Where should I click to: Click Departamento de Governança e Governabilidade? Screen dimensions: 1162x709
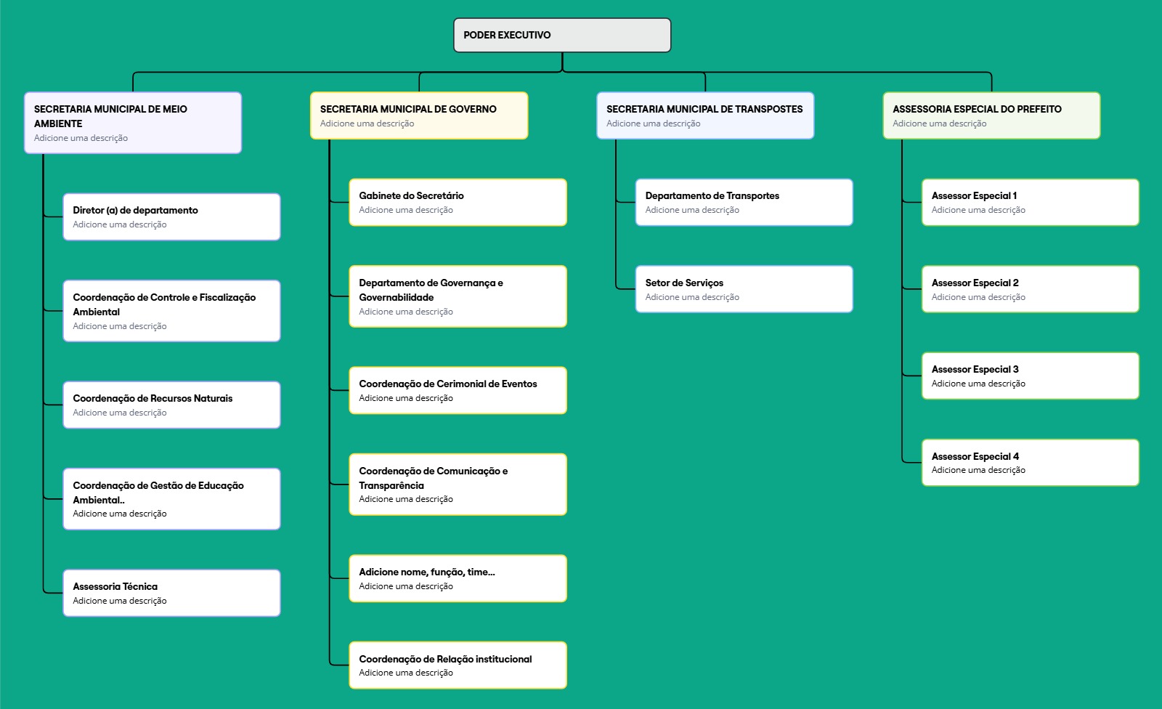(x=458, y=296)
